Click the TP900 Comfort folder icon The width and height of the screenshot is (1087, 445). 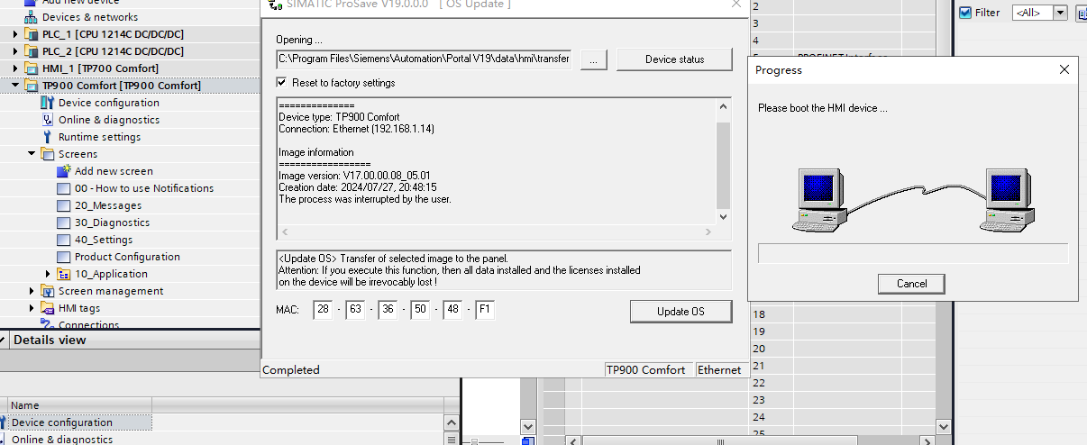pyautogui.click(x=32, y=86)
